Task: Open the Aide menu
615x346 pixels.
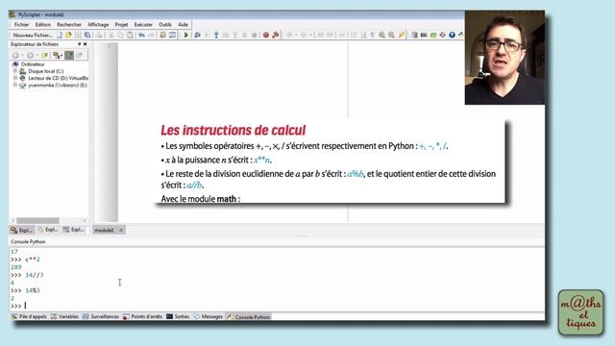Action: point(183,24)
